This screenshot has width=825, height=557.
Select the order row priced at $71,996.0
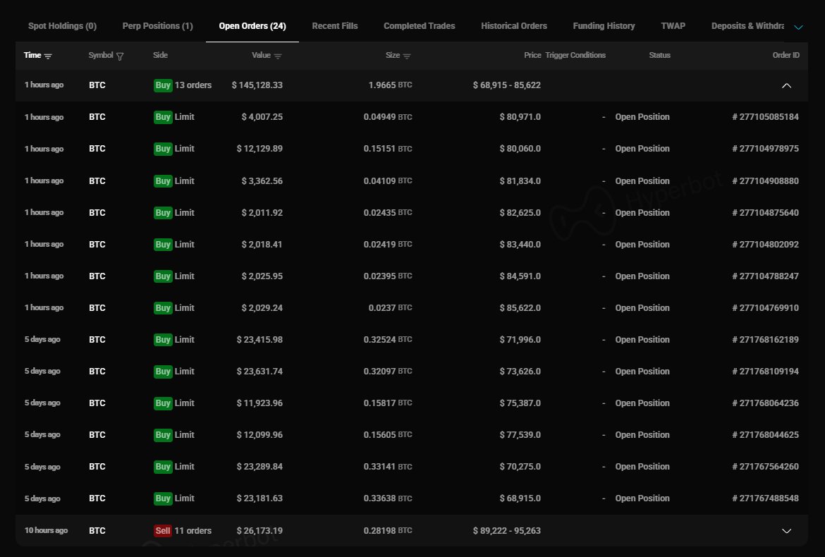click(x=412, y=339)
